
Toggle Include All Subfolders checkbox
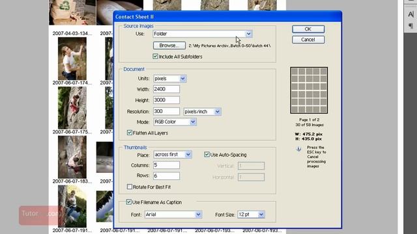point(156,57)
